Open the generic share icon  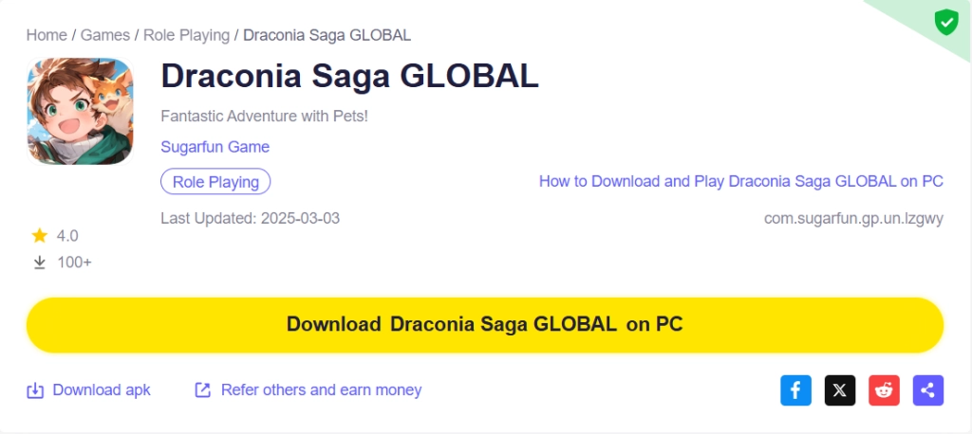coord(928,390)
